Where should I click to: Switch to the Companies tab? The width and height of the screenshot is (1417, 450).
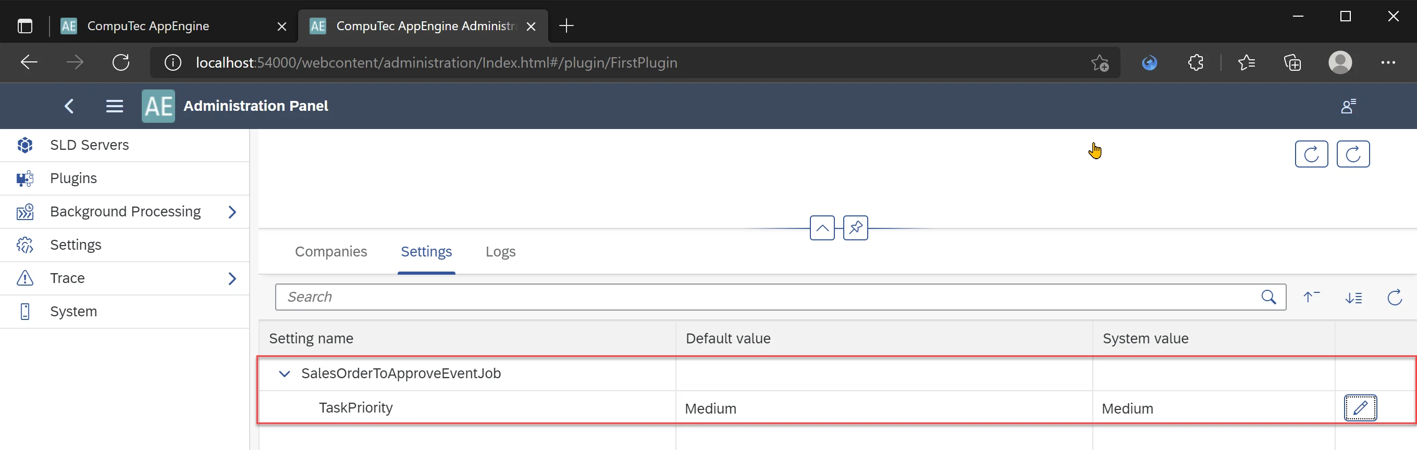(330, 251)
